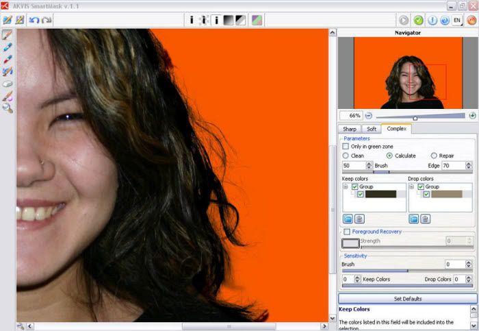Collapse the Keep colors Group tree
479x331 pixels.
[x=346, y=186]
